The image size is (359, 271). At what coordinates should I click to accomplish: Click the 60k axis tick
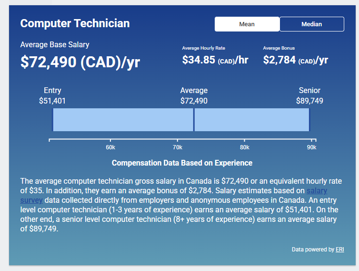[110, 147]
